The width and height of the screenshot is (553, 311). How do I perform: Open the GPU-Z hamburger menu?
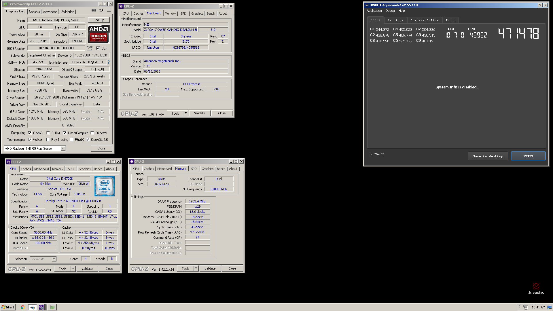click(x=109, y=10)
